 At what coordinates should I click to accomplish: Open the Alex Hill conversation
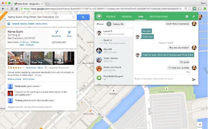pos(114,51)
